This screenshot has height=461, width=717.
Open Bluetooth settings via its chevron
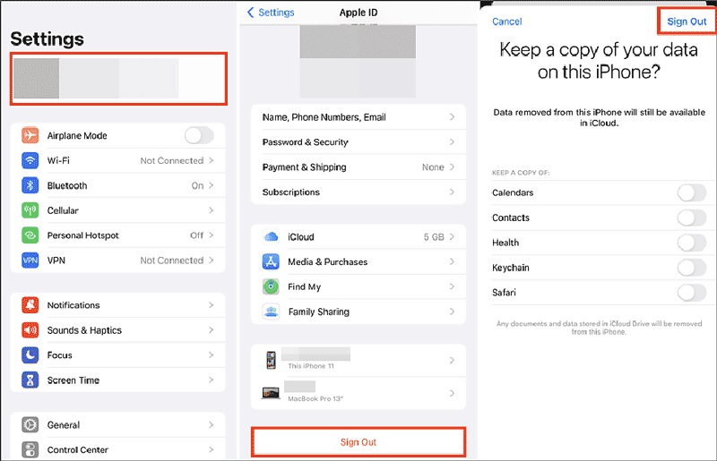[x=212, y=185]
